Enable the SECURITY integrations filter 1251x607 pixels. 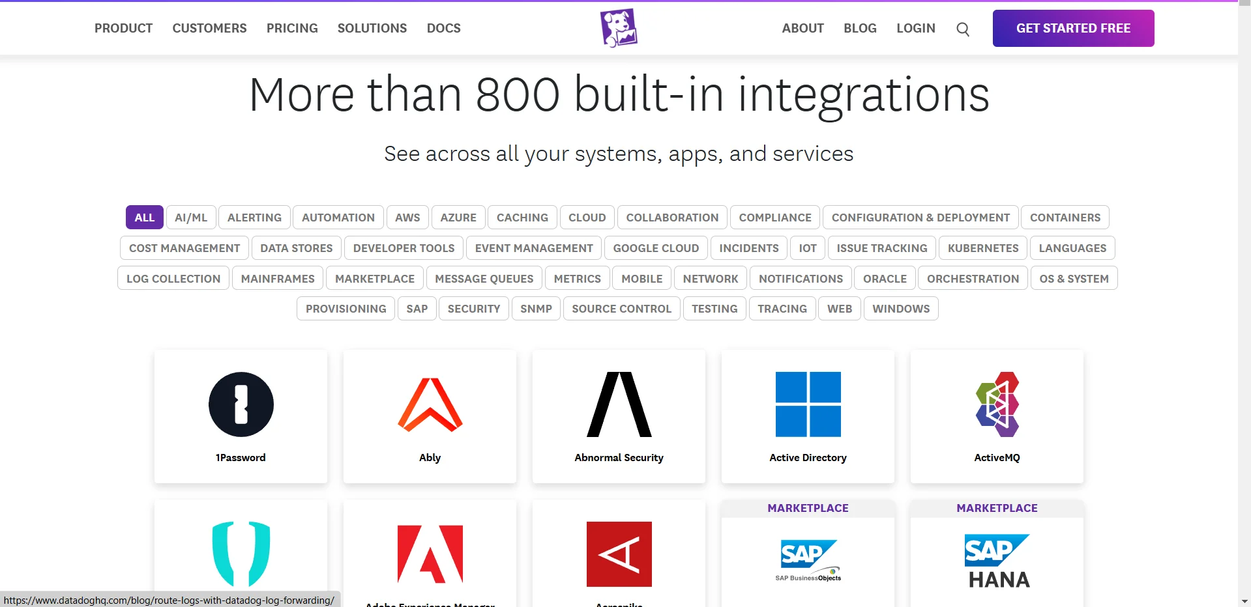473,308
